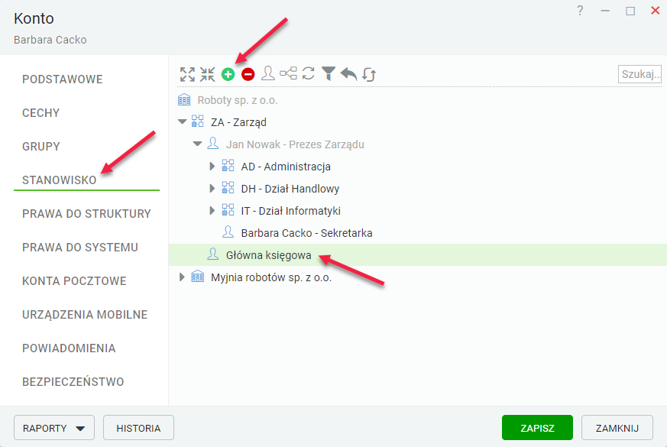Open the funnel filter icon
The height and width of the screenshot is (447, 667).
(329, 73)
